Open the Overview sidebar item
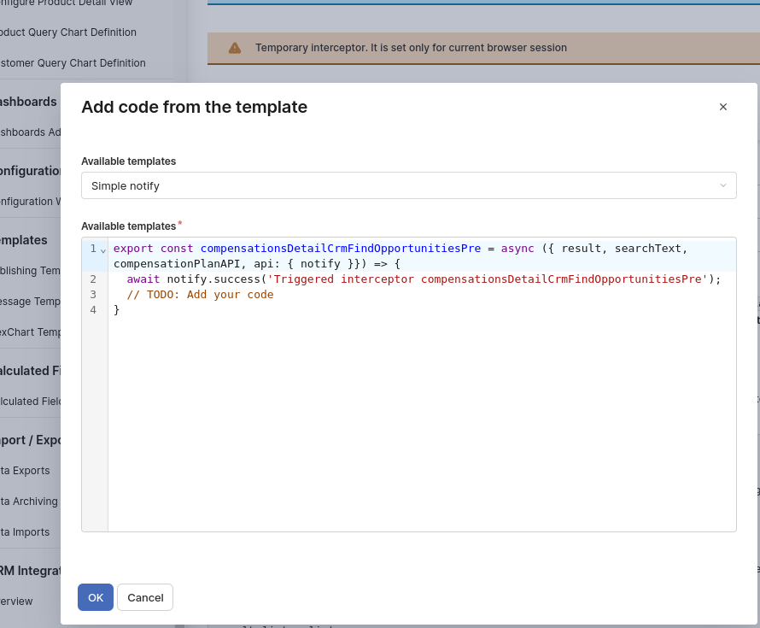Viewport: 760px width, 628px height. (17, 602)
